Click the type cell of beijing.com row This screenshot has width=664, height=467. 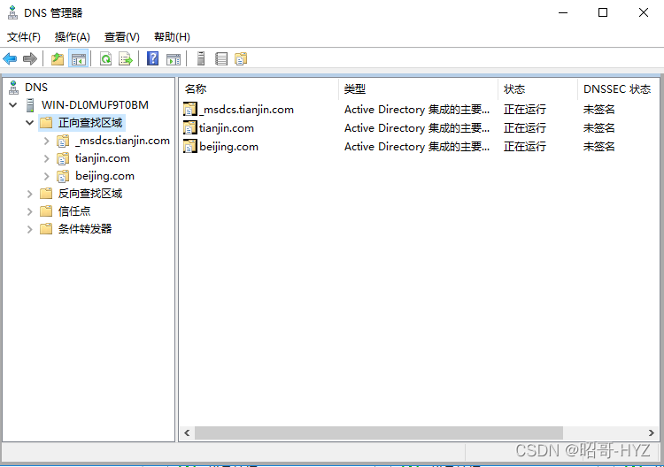[x=417, y=146]
